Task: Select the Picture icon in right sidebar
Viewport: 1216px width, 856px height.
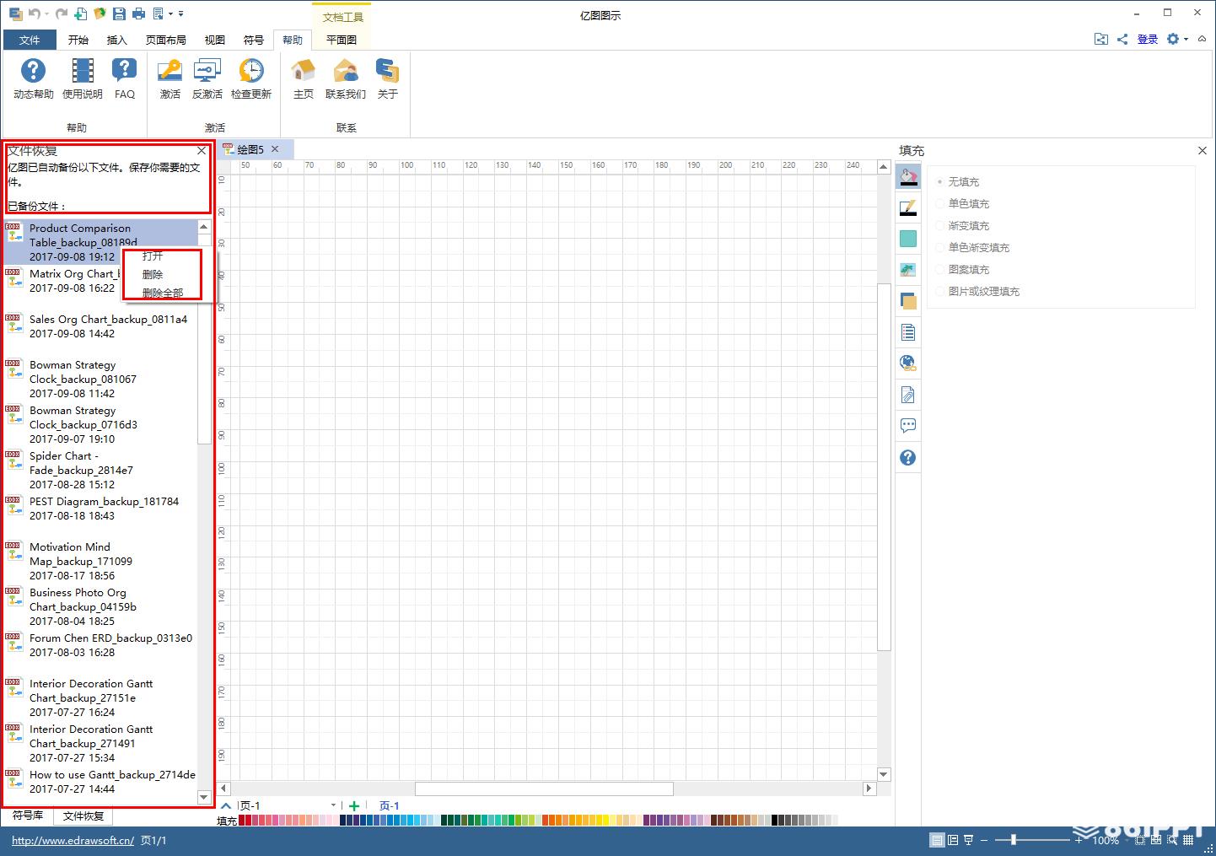Action: pos(908,270)
